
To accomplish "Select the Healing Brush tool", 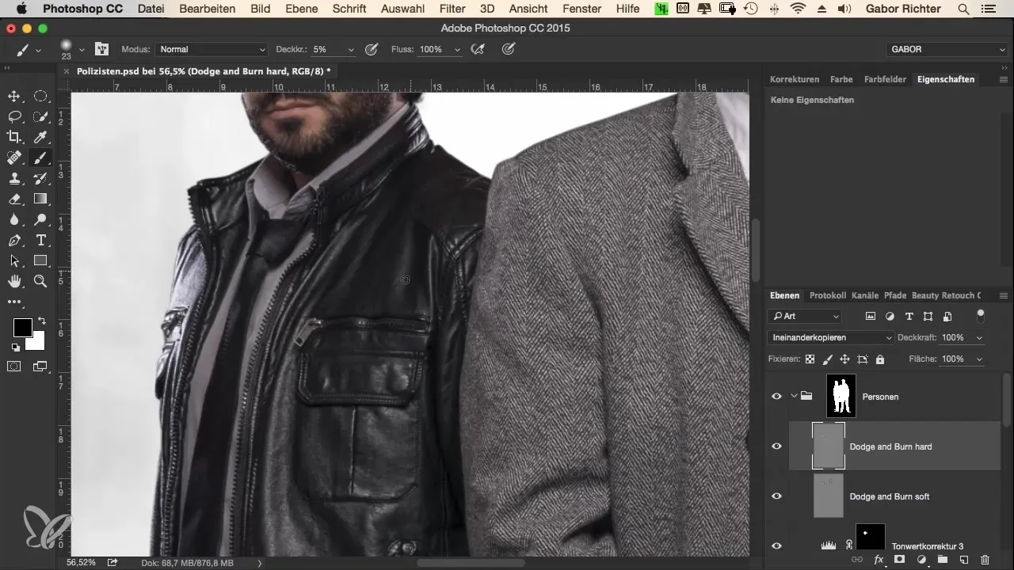I will 14,158.
